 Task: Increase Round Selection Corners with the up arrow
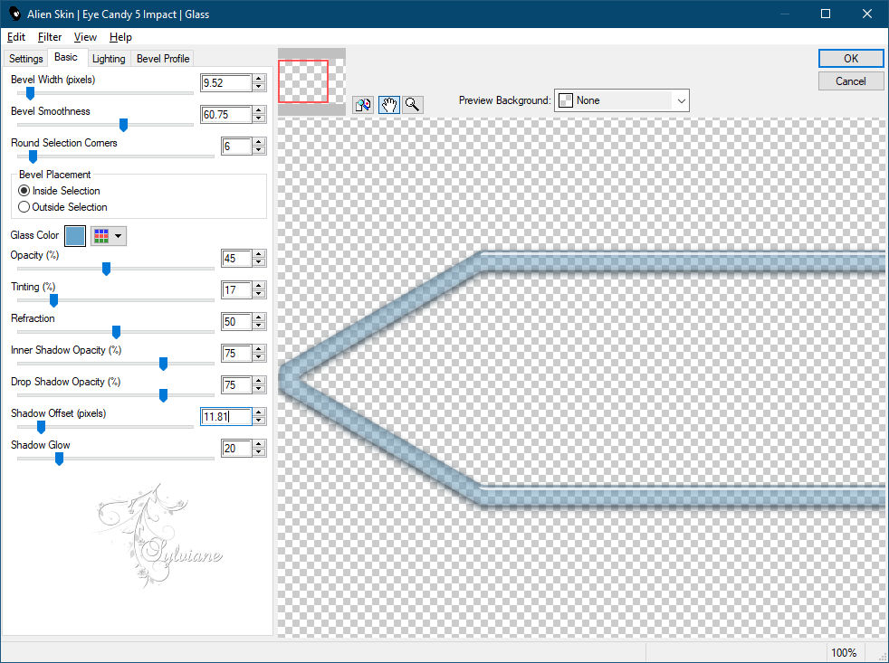(x=259, y=142)
